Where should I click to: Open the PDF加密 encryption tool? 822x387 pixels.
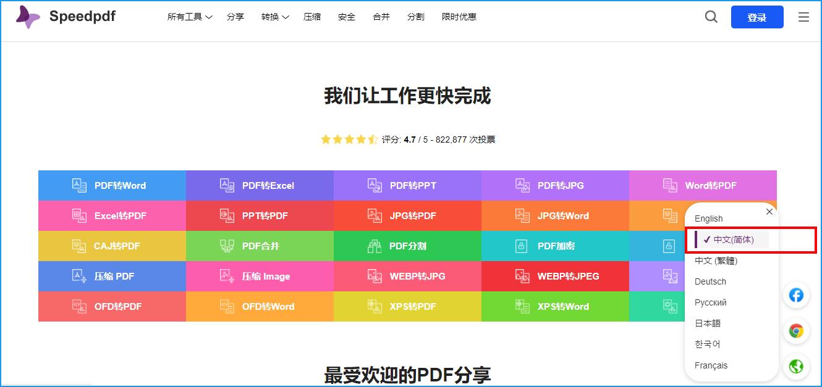coord(554,246)
